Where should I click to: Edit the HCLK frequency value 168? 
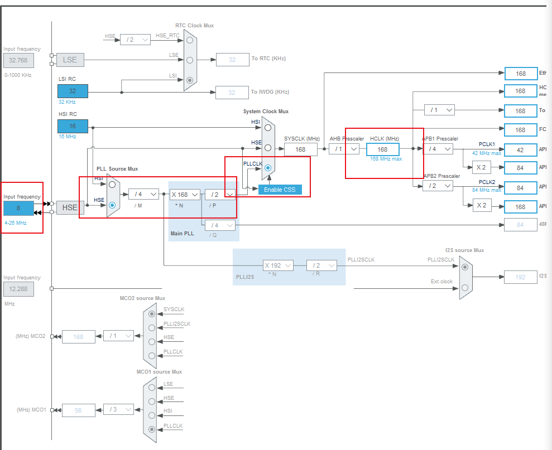pos(382,149)
